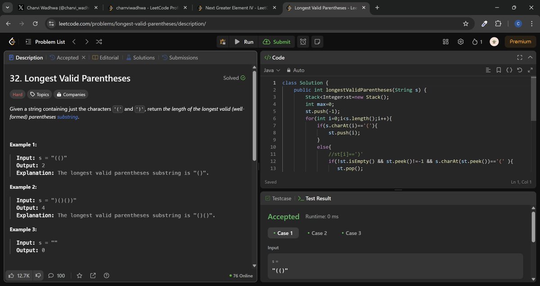Image resolution: width=540 pixels, height=286 pixels.
Task: Click the share problem icon
Action: (93, 276)
